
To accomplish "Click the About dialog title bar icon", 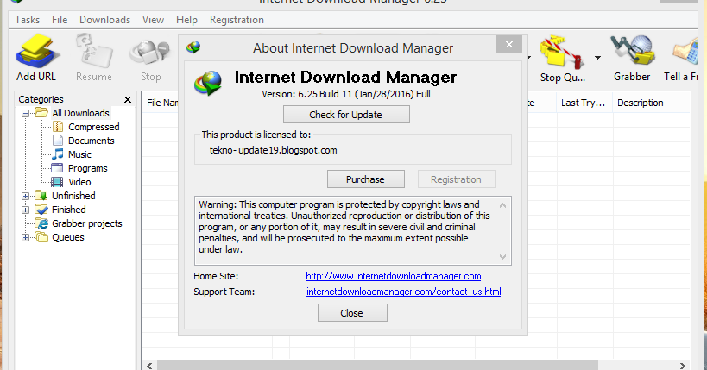I will pos(193,47).
